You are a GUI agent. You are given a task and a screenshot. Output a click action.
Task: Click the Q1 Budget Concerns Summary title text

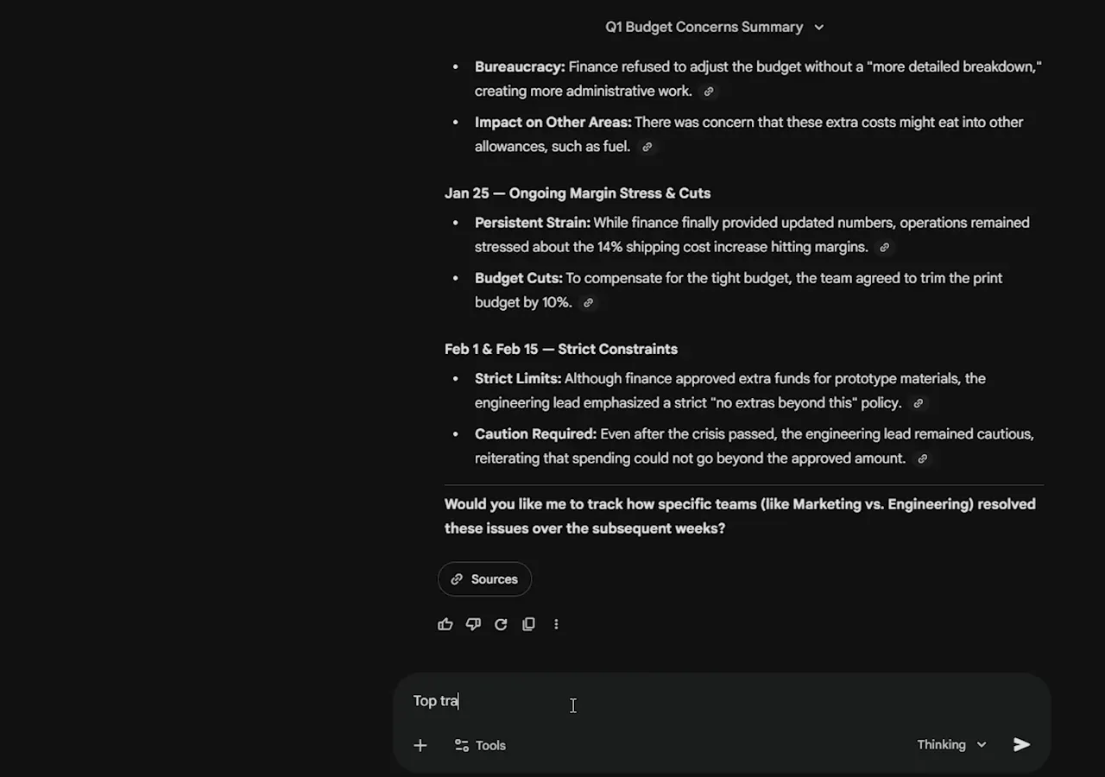coord(704,27)
